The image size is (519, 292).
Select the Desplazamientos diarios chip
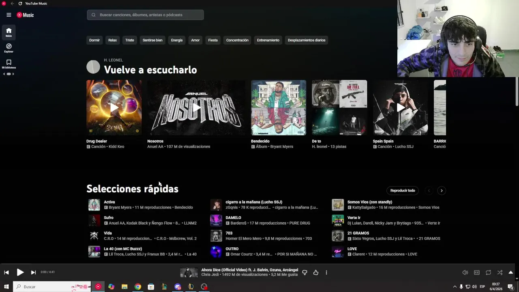pos(307,40)
